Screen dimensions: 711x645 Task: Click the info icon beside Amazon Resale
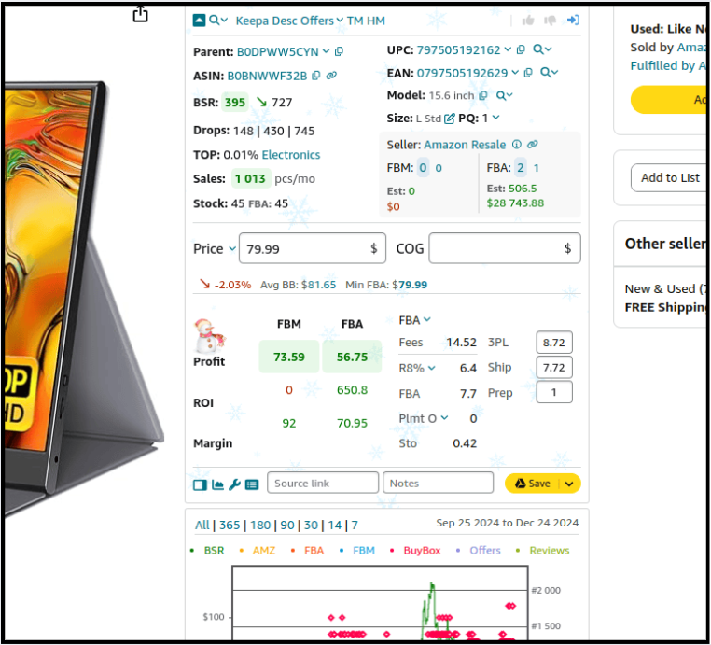tap(516, 145)
